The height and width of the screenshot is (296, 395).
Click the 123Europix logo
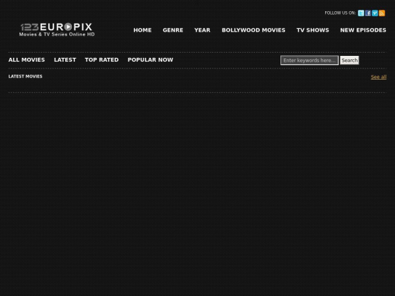pyautogui.click(x=57, y=30)
